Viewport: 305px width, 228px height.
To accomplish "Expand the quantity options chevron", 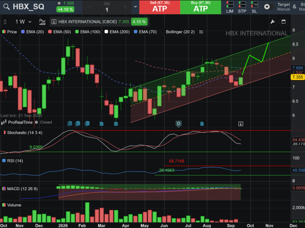I will [135, 7].
